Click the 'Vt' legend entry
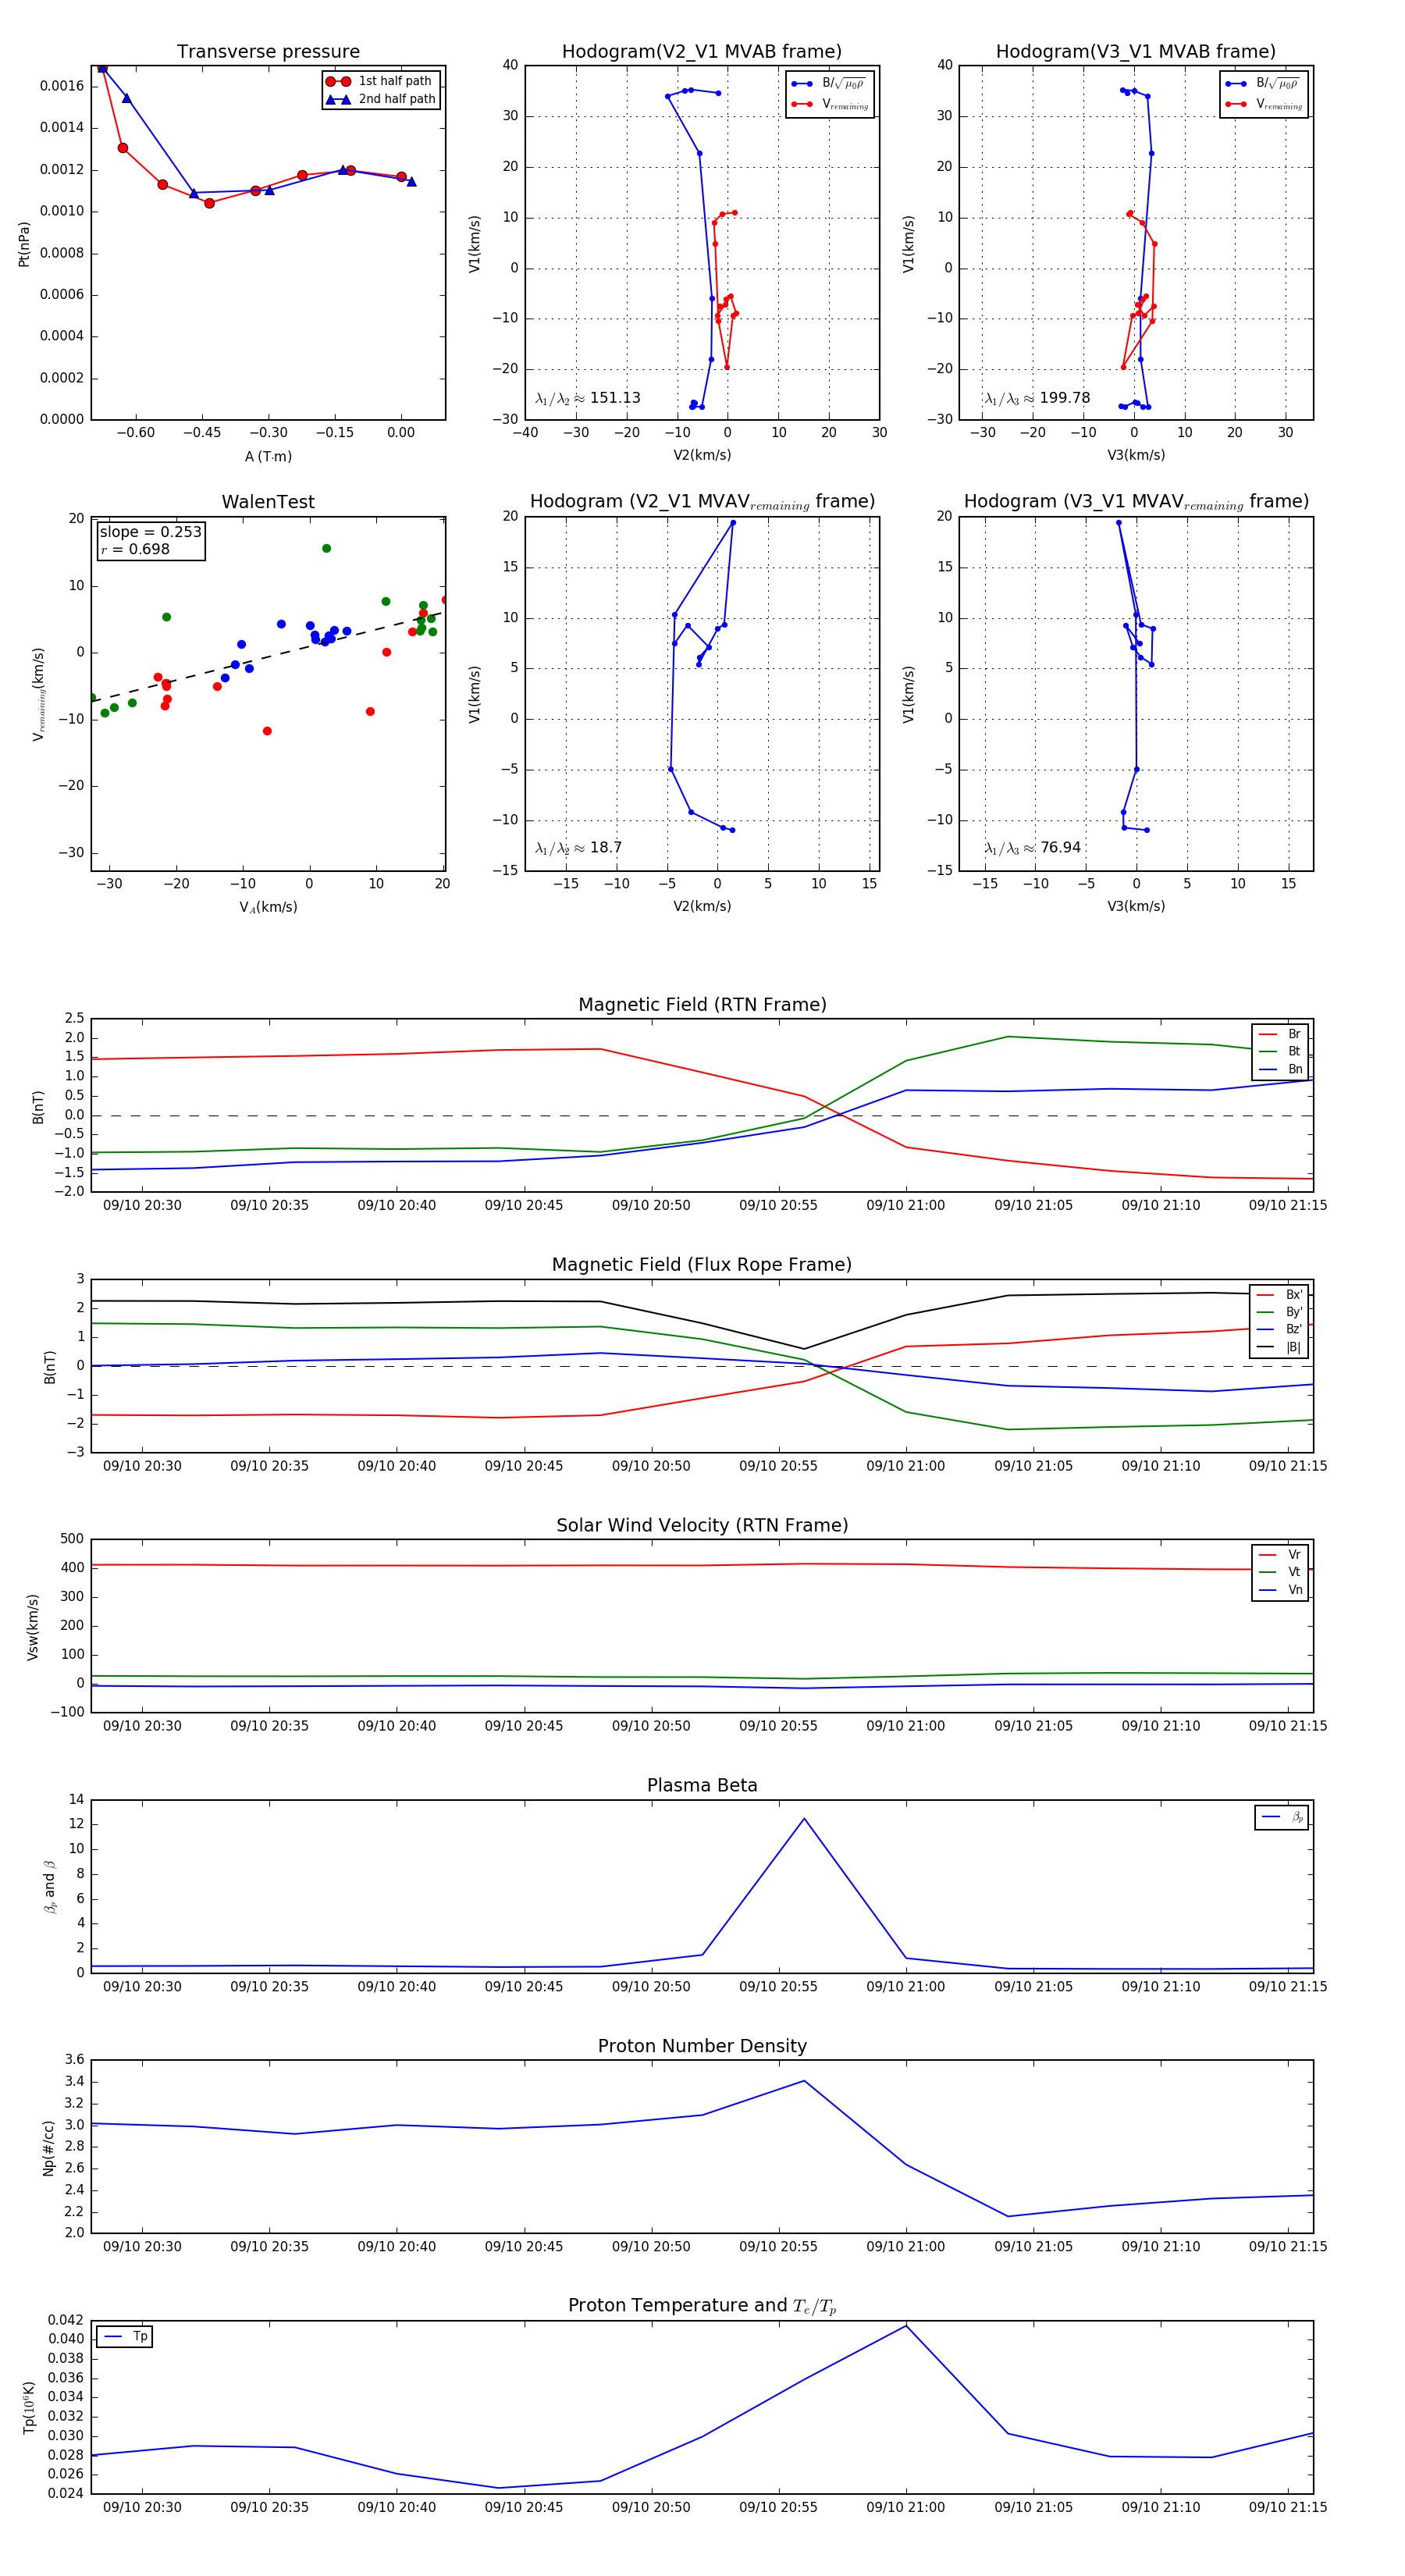This screenshot has width=1405, height=2576. click(1280, 1572)
